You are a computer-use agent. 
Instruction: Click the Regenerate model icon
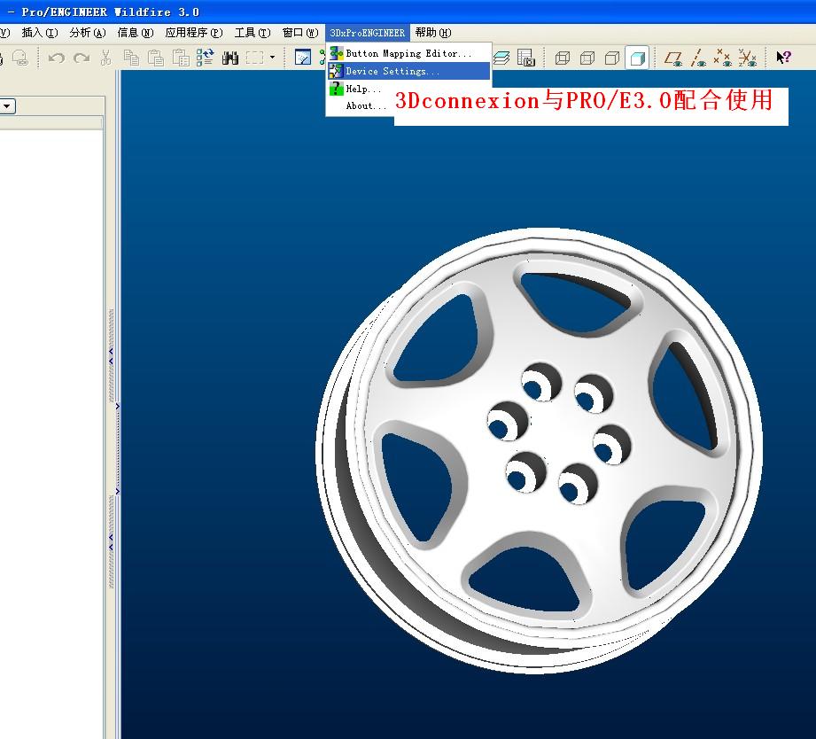206,58
